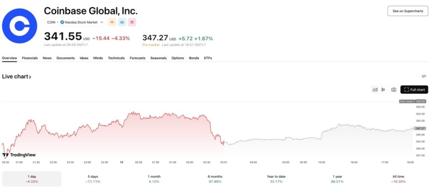This screenshot has width=439, height=193.
Task: Open the Financials tab
Action: 30,58
